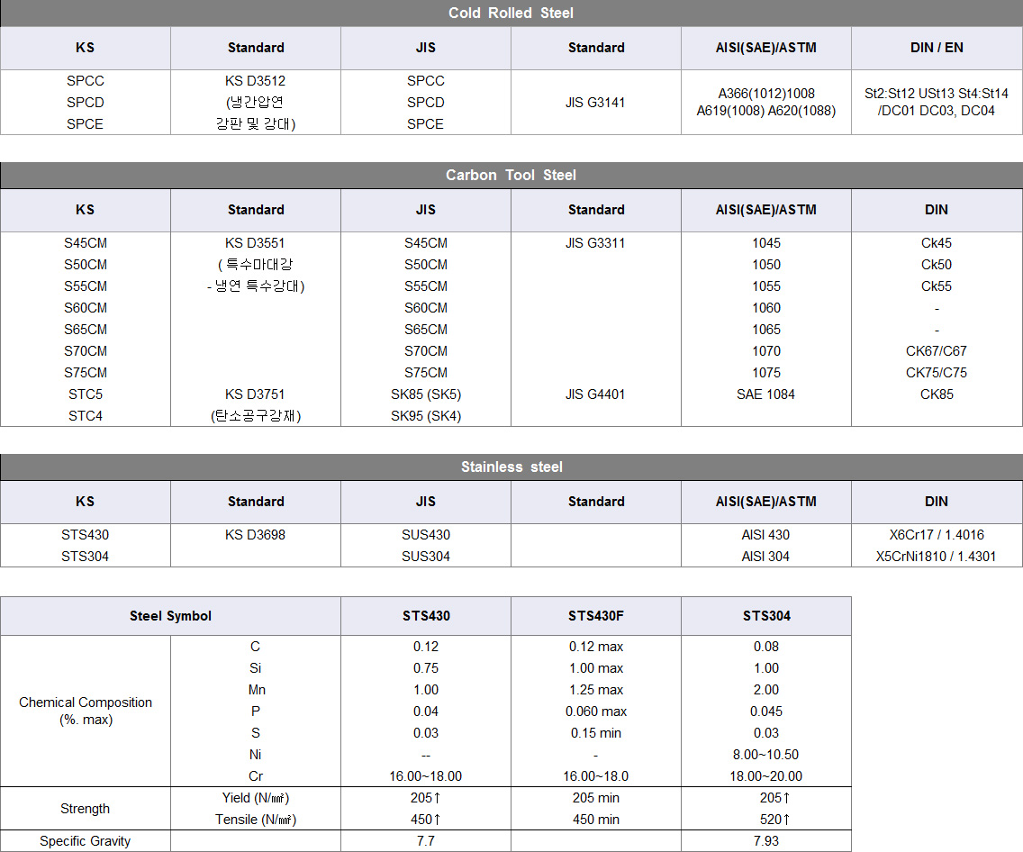Select the DIN / EN column header
The width and height of the screenshot is (1023, 852).
(937, 48)
